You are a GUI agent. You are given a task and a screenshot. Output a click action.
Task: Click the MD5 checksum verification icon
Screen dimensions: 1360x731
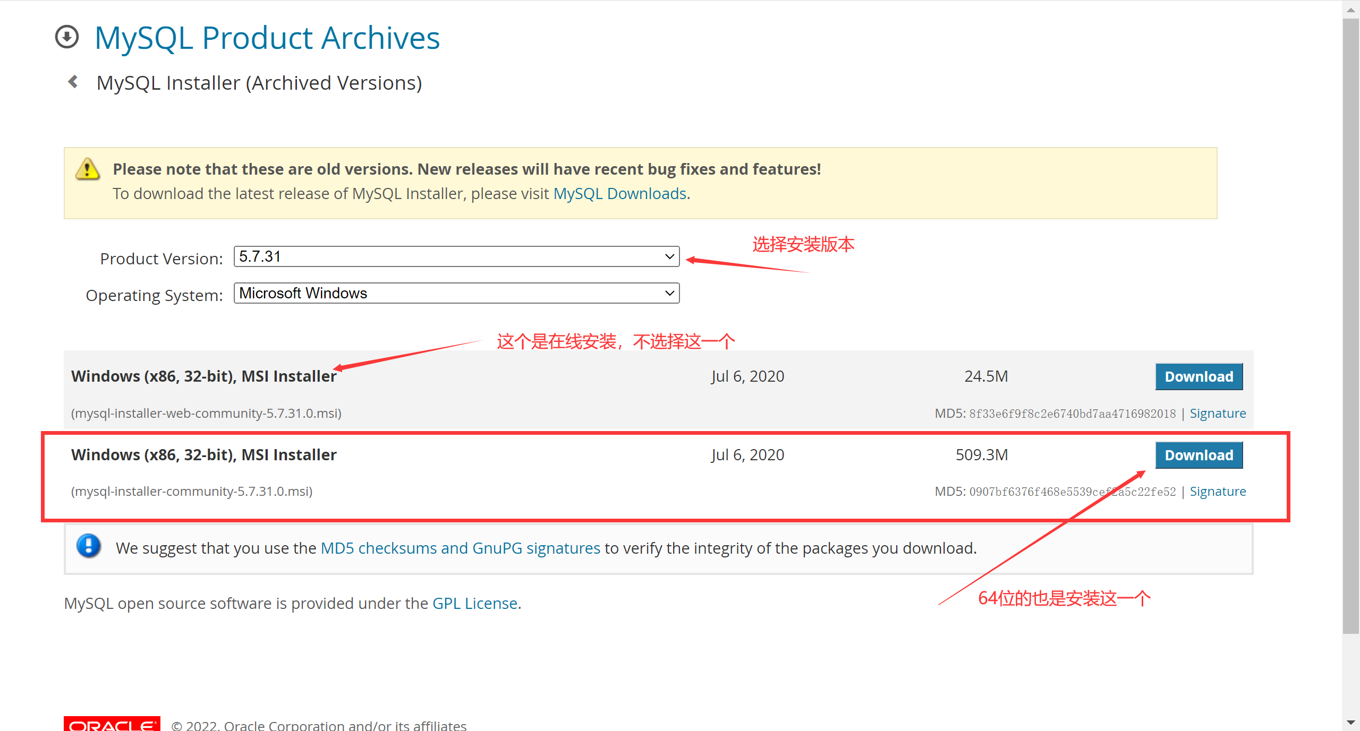(x=87, y=548)
